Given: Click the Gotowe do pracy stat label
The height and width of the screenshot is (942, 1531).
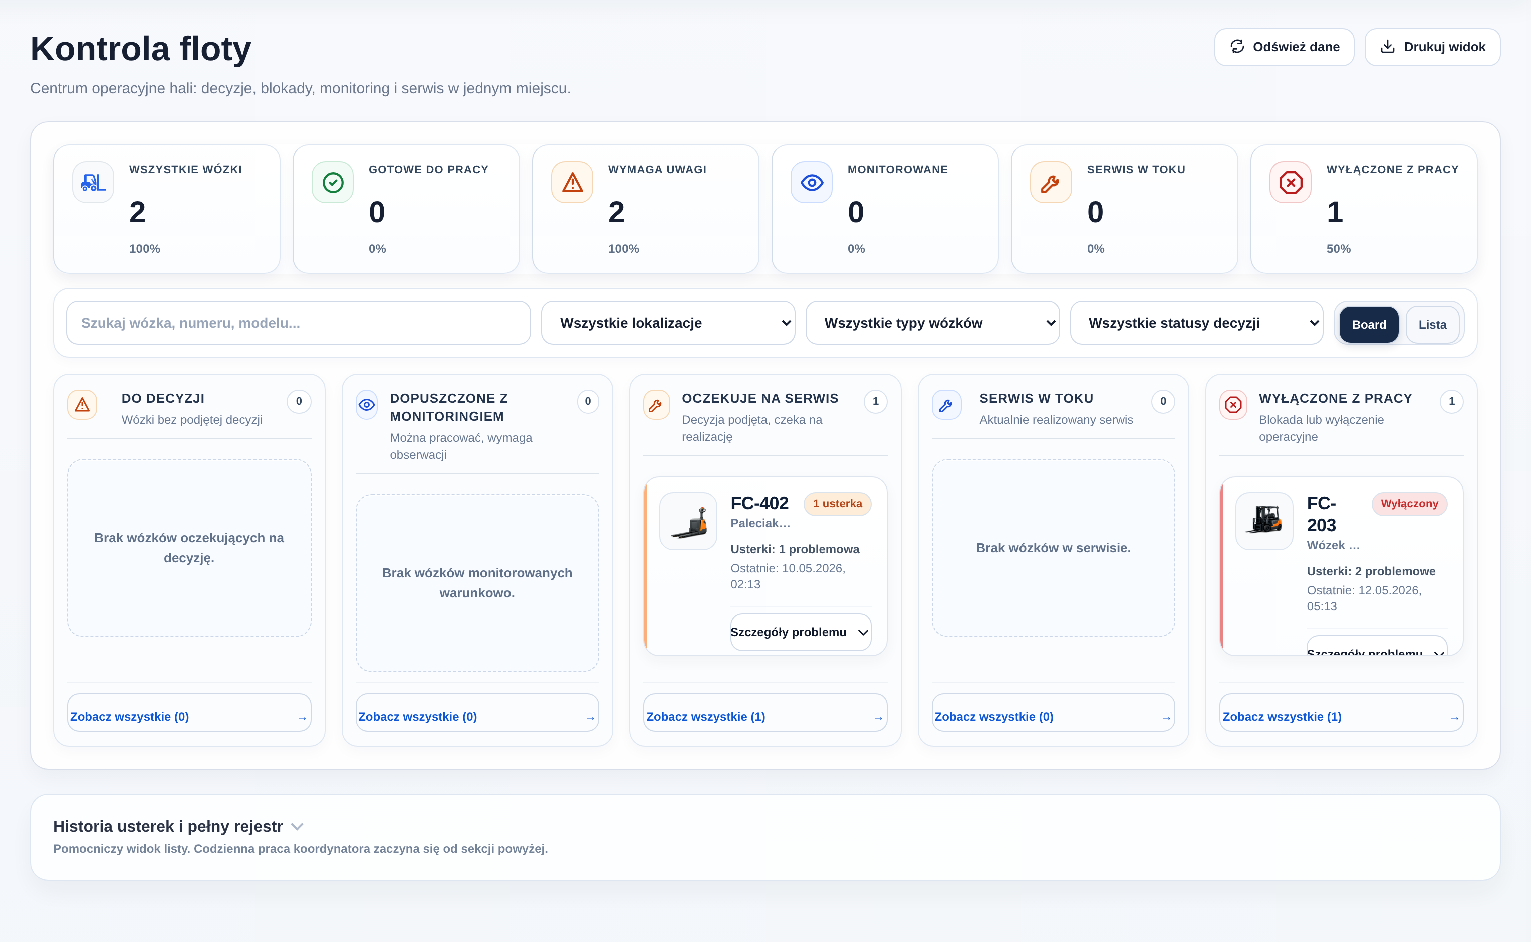Looking at the screenshot, I should click(428, 169).
